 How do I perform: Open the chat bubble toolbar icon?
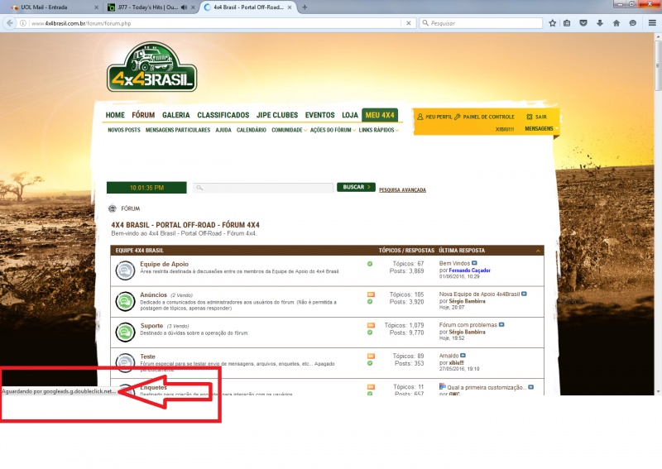632,23
